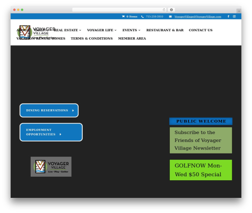The image size is (252, 213).
Task: Expand the Voyager Life menu chevron
Action: pos(115,30)
